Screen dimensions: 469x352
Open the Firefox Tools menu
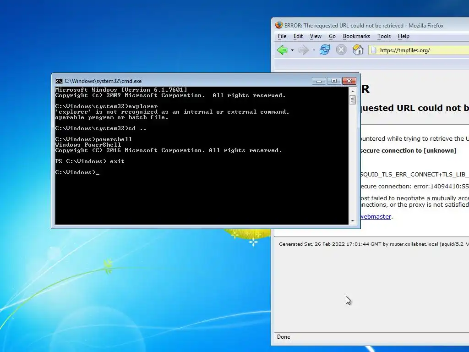384,36
